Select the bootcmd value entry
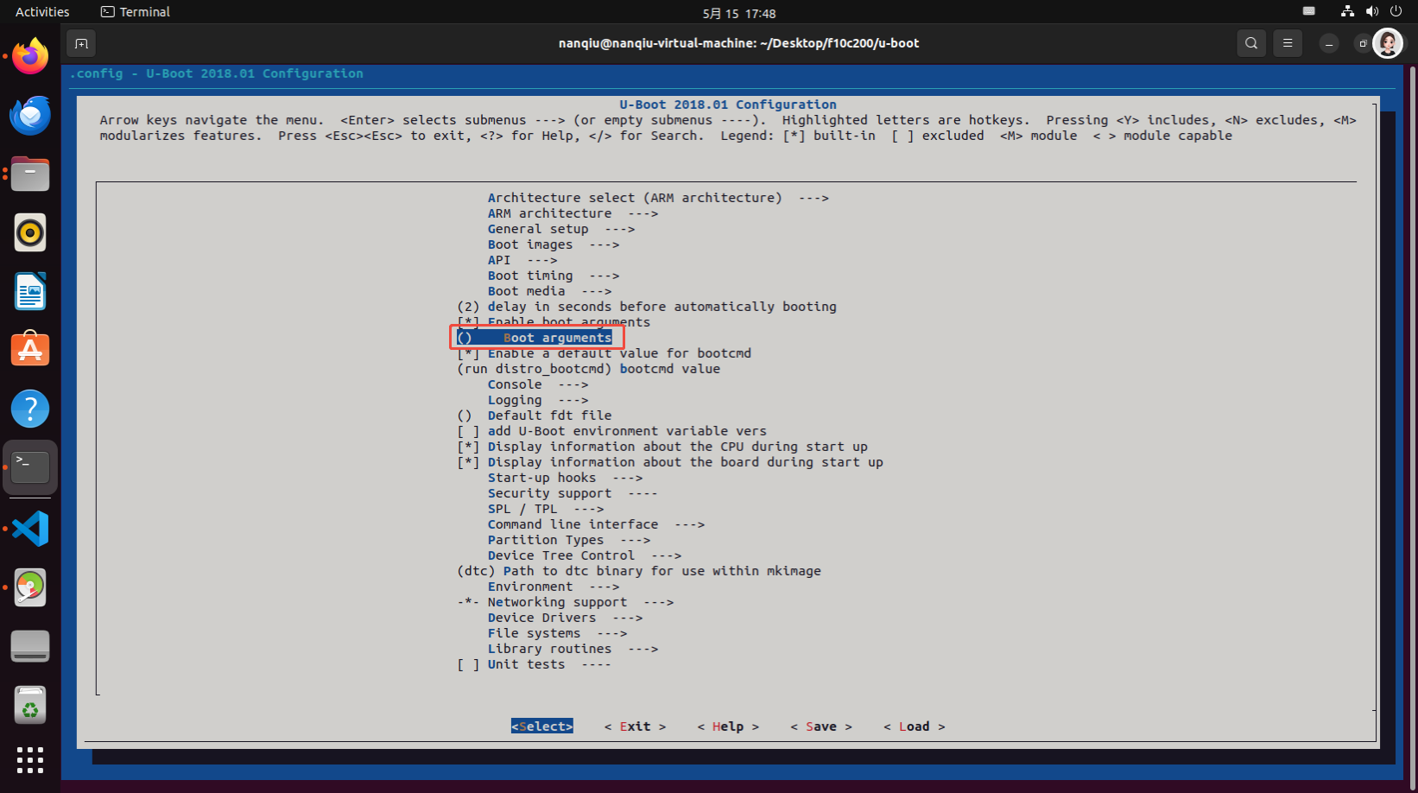Screen dimensions: 1418x793 pyautogui.click(x=589, y=369)
